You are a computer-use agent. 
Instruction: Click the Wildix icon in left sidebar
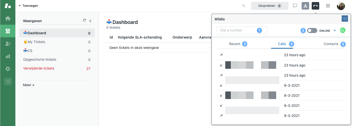(8, 81)
